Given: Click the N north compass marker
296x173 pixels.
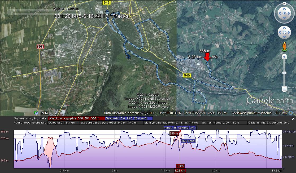Looking at the screenshot, I should point(284,4).
